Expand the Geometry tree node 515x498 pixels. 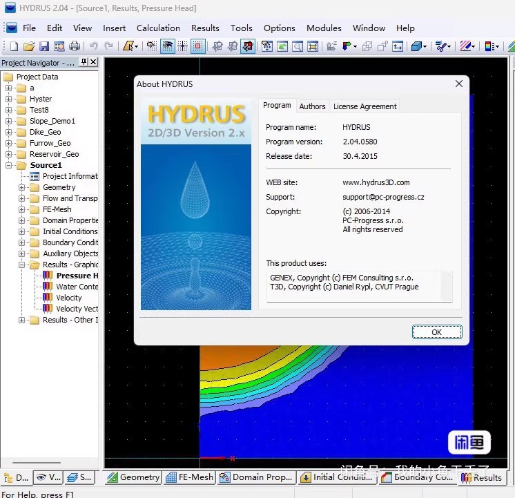coord(21,187)
